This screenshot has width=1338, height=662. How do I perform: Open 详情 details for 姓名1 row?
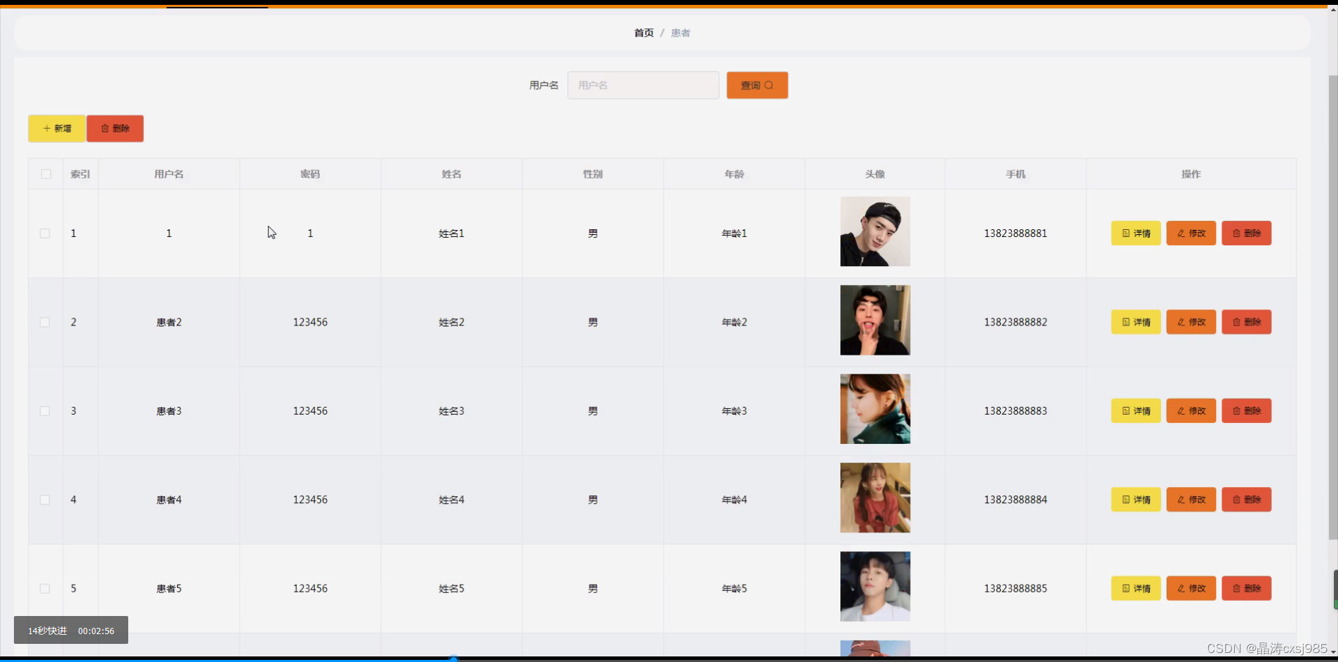coord(1136,233)
